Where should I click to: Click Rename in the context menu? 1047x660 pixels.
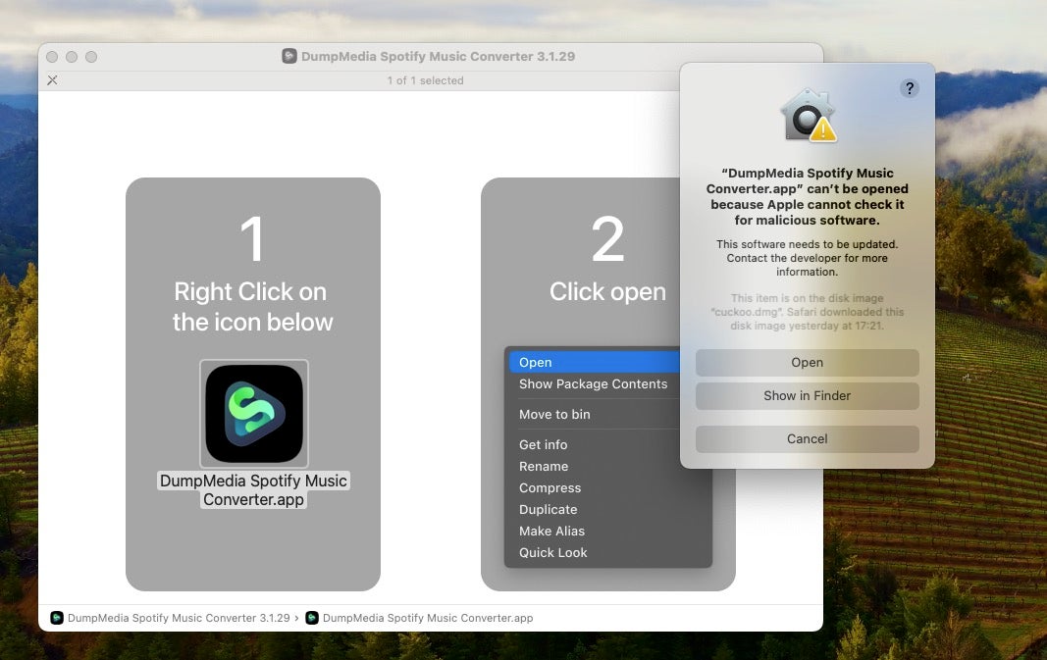(544, 467)
